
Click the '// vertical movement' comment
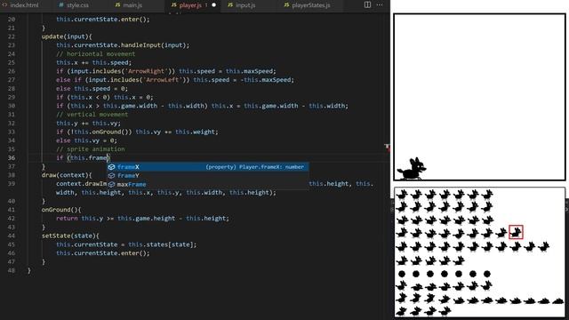(x=92, y=115)
